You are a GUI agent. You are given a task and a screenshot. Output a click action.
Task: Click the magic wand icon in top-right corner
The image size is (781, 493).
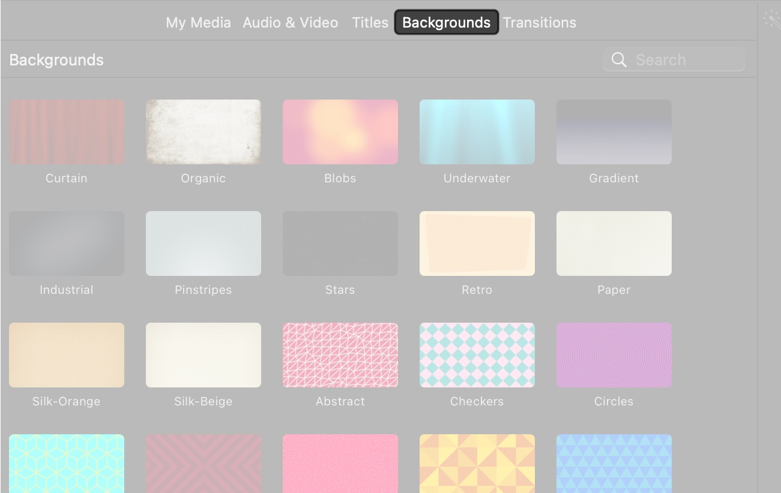tap(771, 18)
